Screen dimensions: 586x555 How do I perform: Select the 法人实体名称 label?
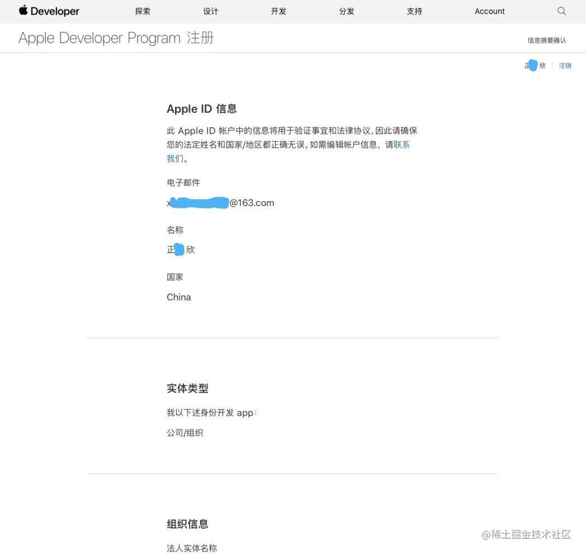pyautogui.click(x=192, y=548)
